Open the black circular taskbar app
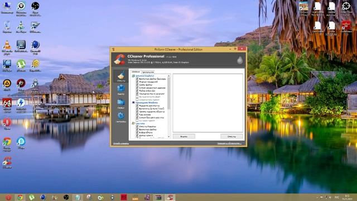 click(66, 197)
